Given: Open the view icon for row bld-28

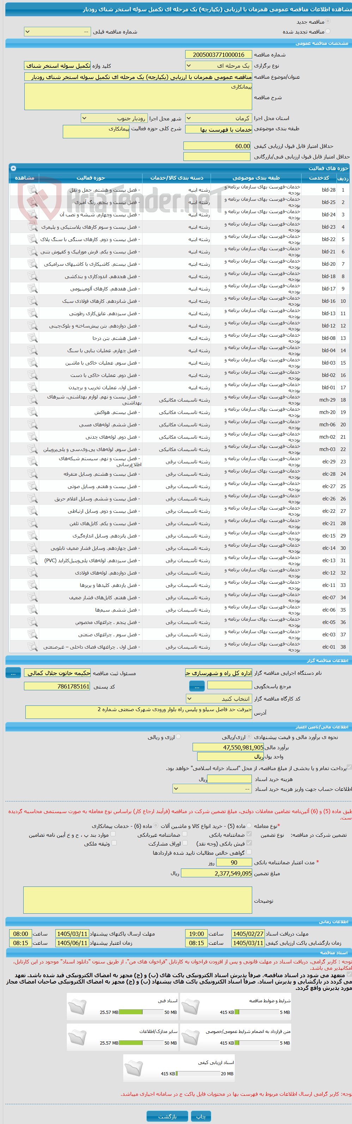Looking at the screenshot, I should [32, 190].
